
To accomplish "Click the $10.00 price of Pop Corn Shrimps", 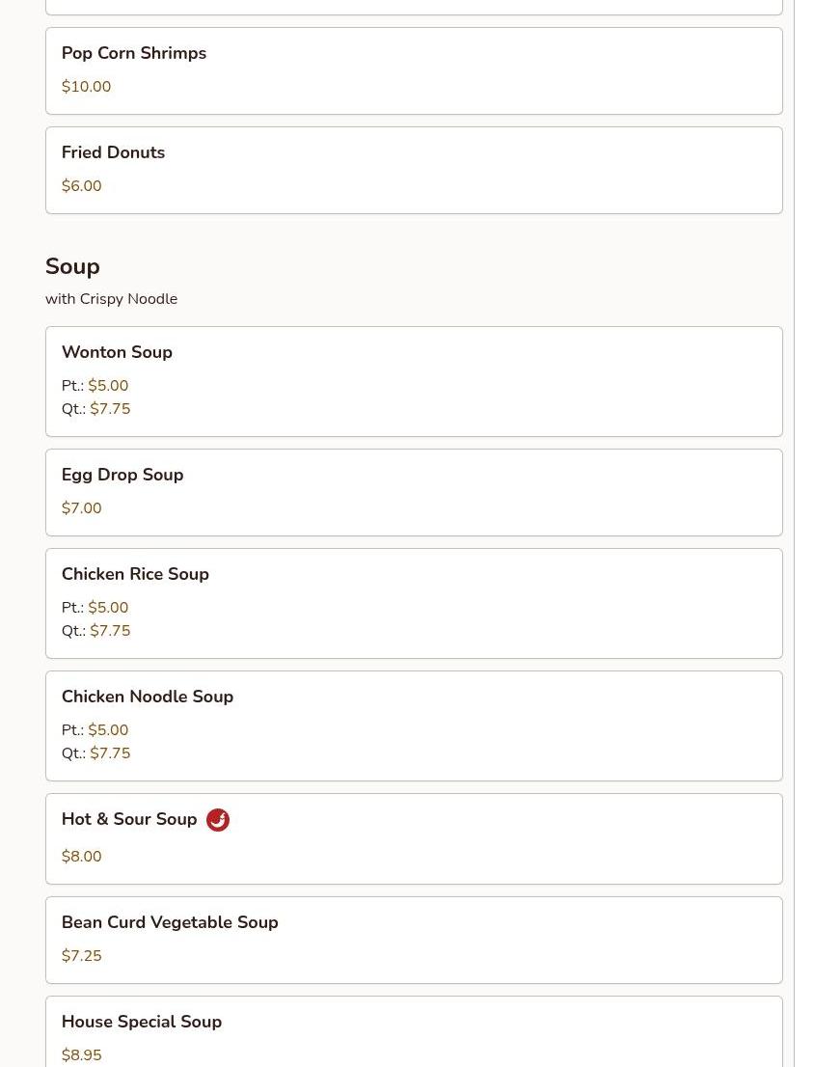I will click(x=87, y=87).
